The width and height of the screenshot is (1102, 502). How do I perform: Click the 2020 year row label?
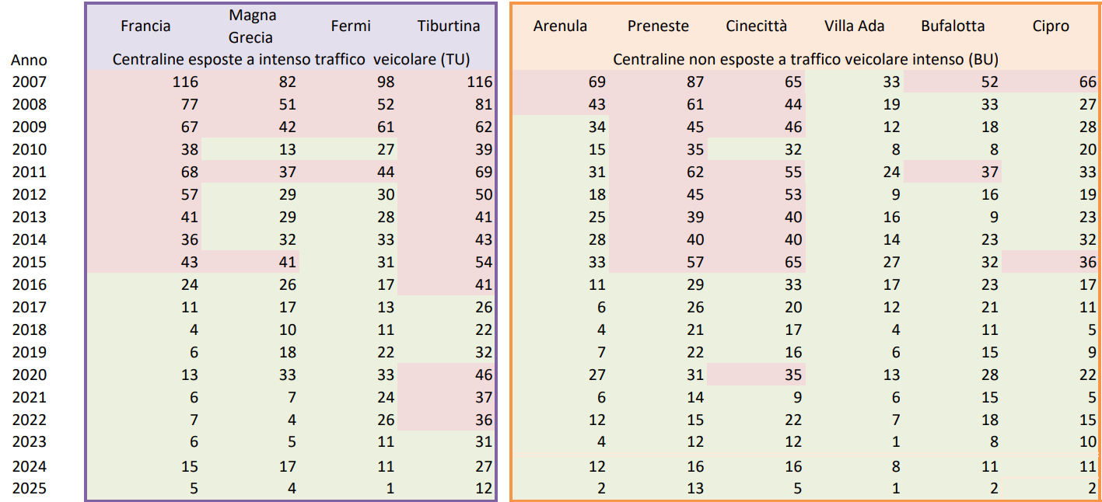pyautogui.click(x=29, y=375)
